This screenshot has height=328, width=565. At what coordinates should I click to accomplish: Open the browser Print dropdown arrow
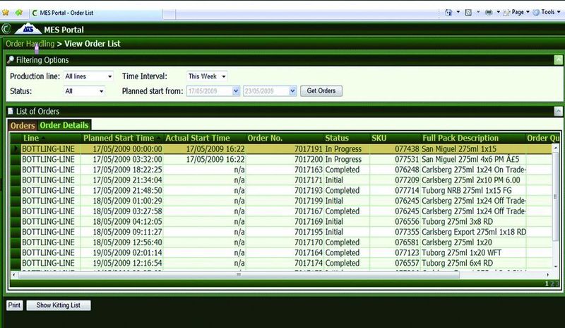coord(499,12)
